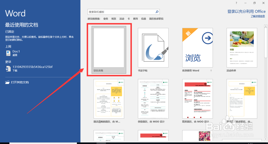
Task: Pick the 简洁清晰的简历 template
Action: (109, 101)
